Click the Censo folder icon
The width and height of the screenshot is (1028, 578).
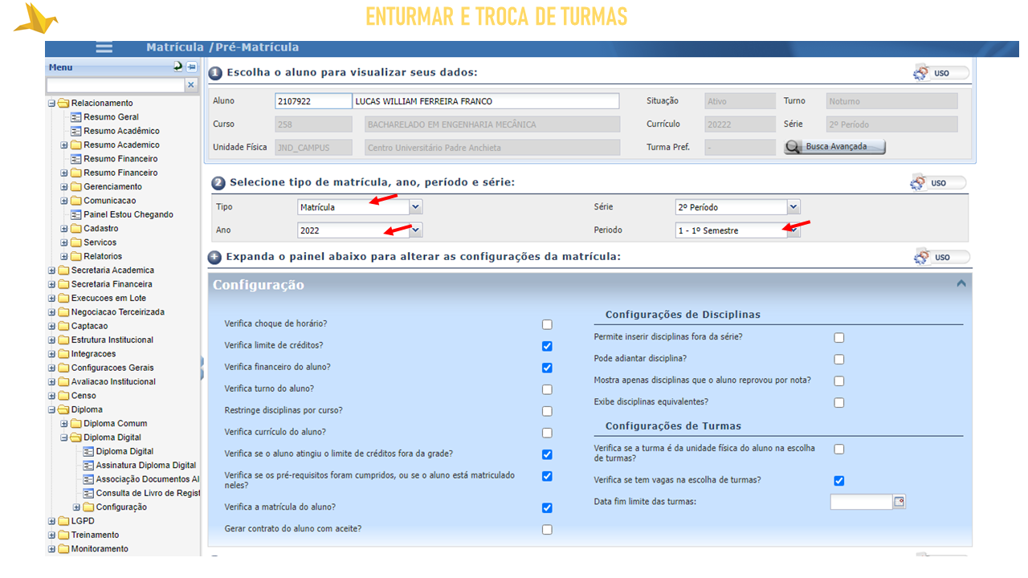tap(63, 396)
